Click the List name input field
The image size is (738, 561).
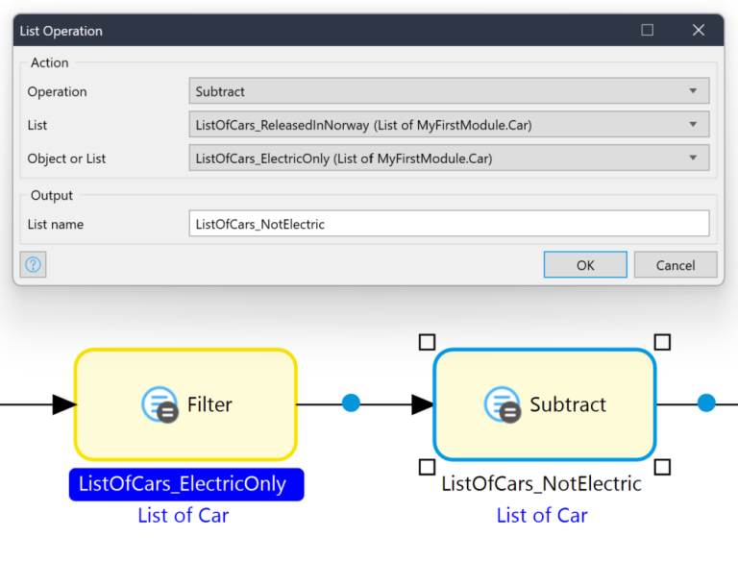coord(449,224)
